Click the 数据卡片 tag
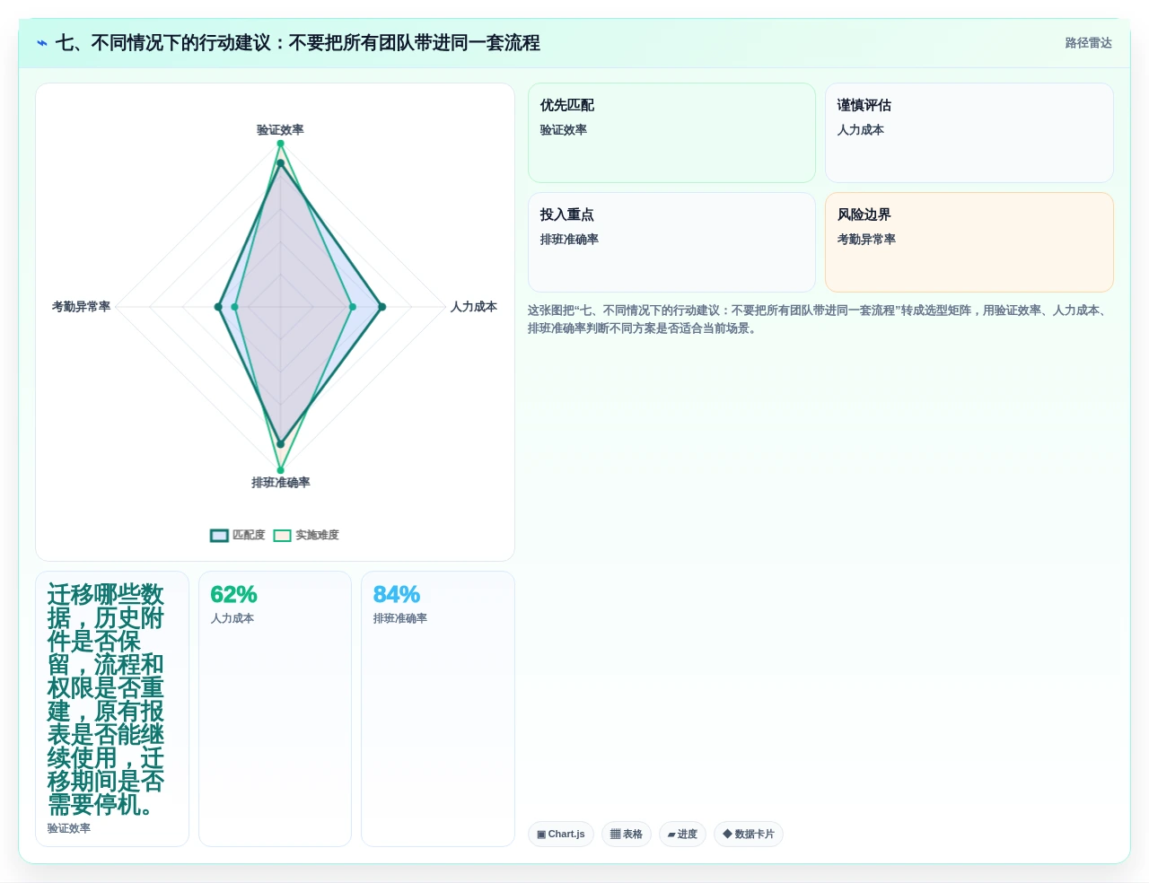This screenshot has height=883, width=1149. point(749,834)
